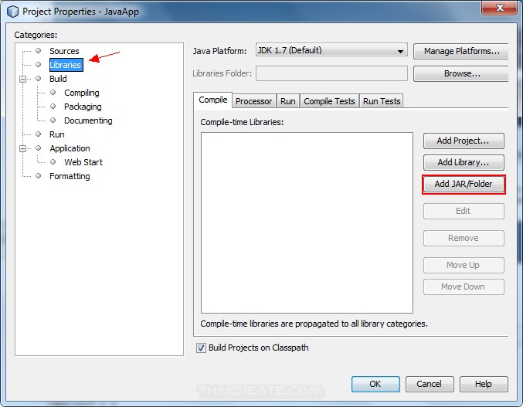Click the bullet icon beside Sources
Screen dimensions: 523x407
(x=39, y=51)
